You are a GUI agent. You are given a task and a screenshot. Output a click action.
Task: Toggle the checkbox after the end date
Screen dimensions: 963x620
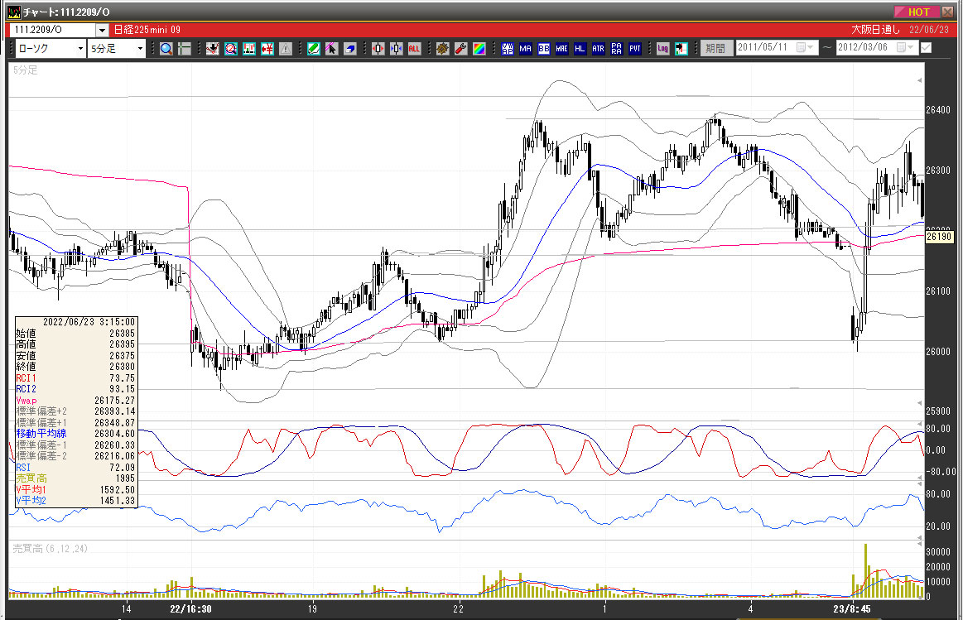tap(926, 48)
